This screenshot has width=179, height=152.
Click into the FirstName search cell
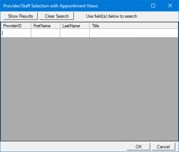46,33
